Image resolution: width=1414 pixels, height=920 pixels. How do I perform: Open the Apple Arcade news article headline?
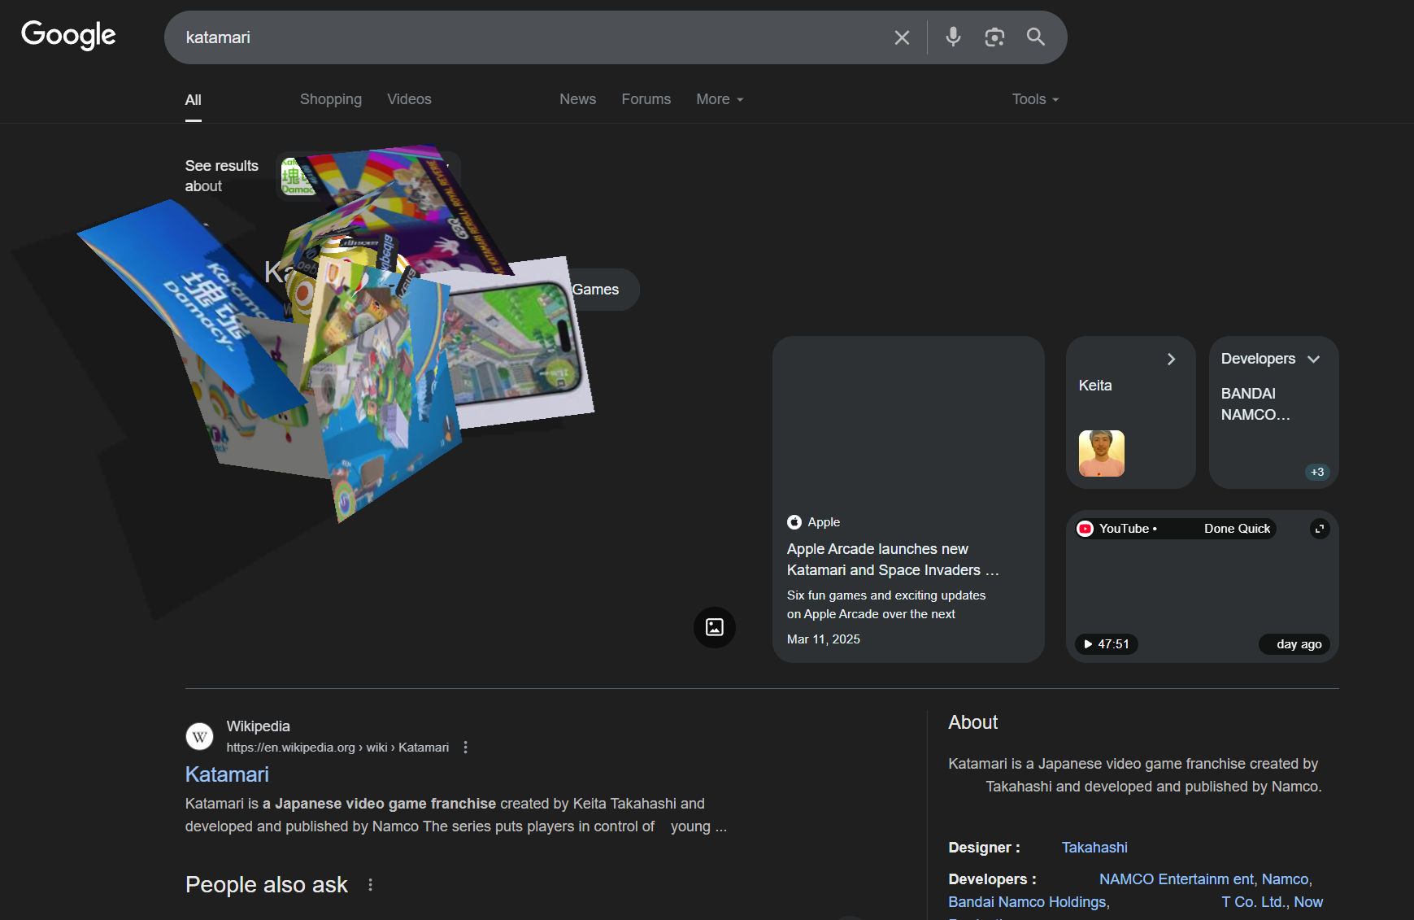point(893,560)
